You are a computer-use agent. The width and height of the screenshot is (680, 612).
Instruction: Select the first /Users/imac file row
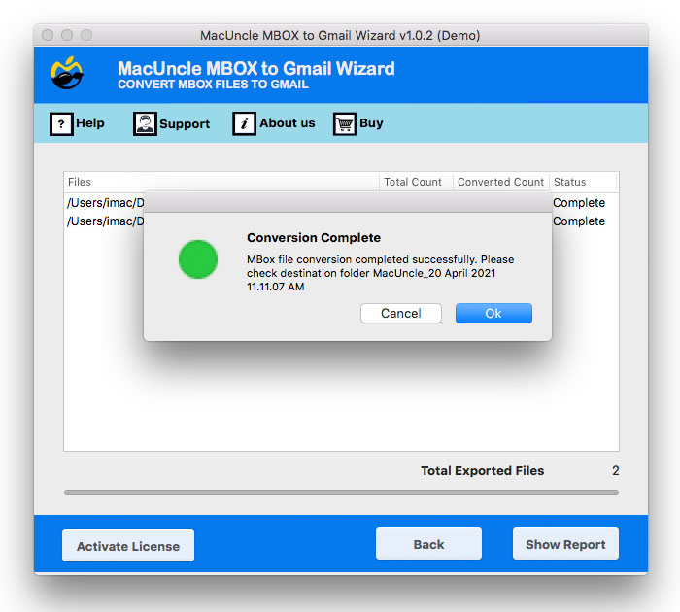[105, 203]
